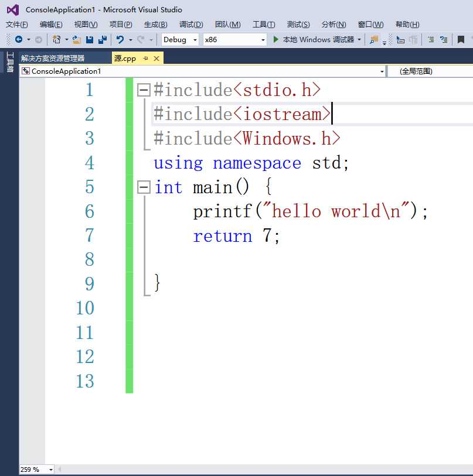473x476 pixels.
Task: Click the green Start Debugging play icon
Action: coord(275,39)
